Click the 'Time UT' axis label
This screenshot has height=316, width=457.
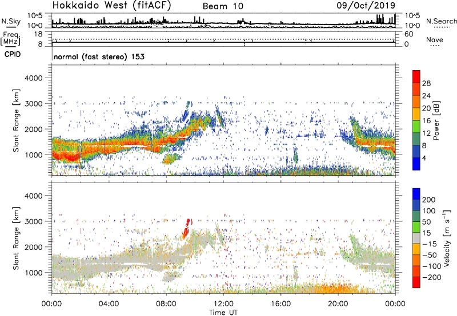tap(223, 312)
